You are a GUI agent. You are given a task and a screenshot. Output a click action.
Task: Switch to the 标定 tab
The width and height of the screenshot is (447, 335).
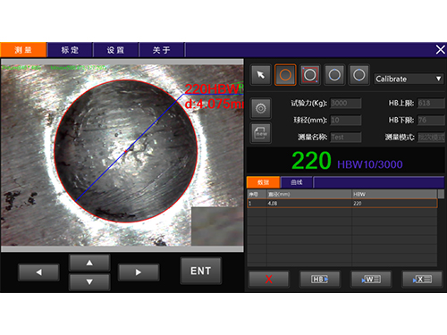[x=70, y=50]
